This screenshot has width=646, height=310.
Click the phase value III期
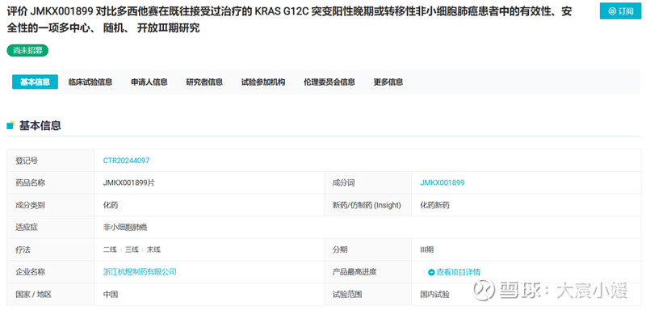pyautogui.click(x=427, y=249)
